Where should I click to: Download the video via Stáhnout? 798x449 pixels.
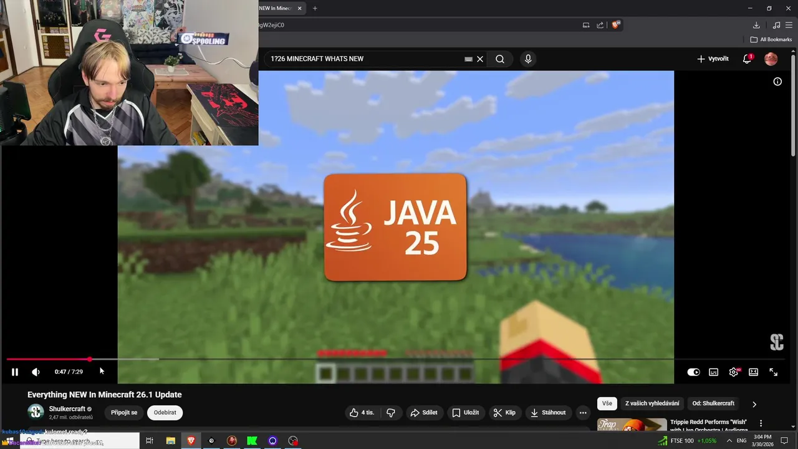(x=549, y=412)
